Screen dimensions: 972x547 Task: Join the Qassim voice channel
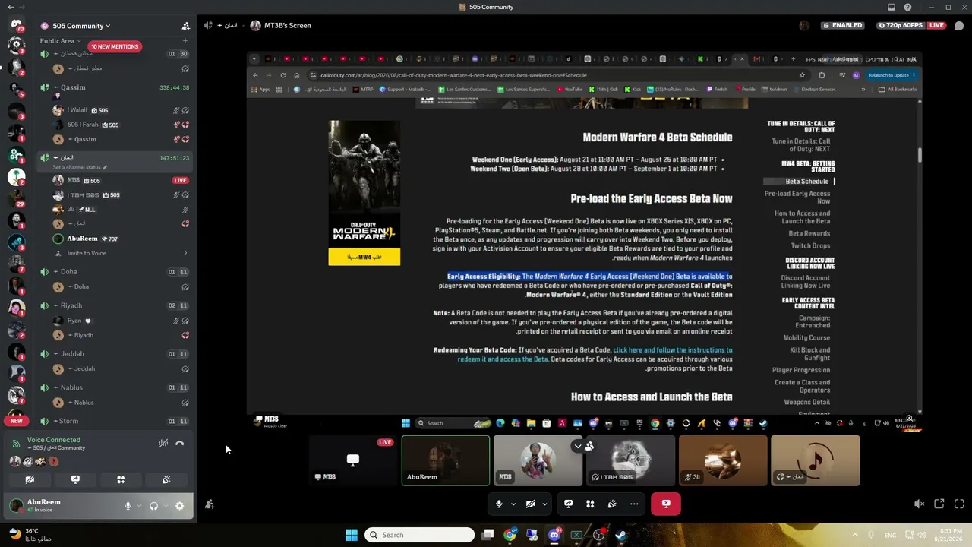click(115, 87)
